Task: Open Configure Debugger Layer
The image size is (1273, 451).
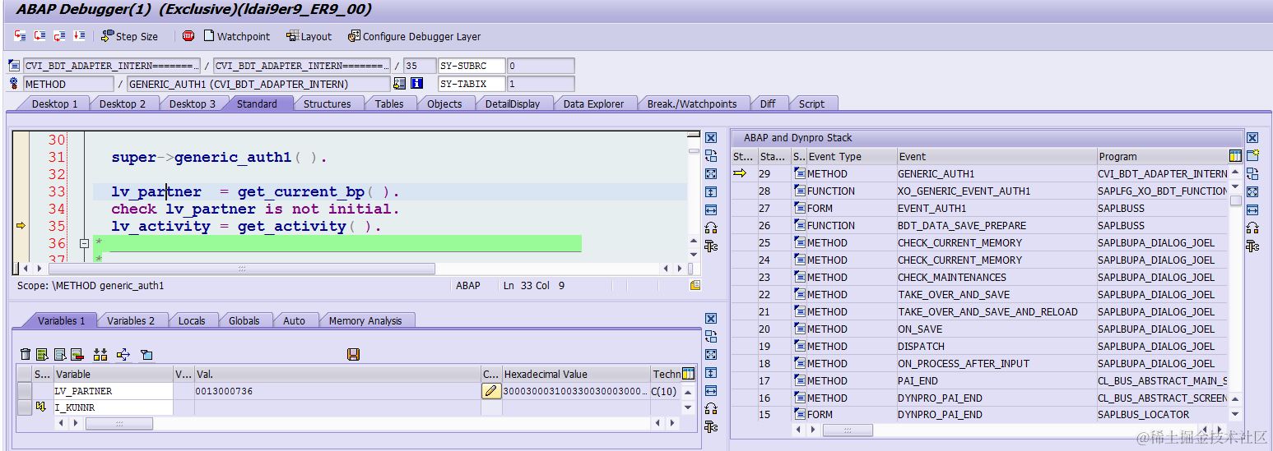Action: pos(415,36)
